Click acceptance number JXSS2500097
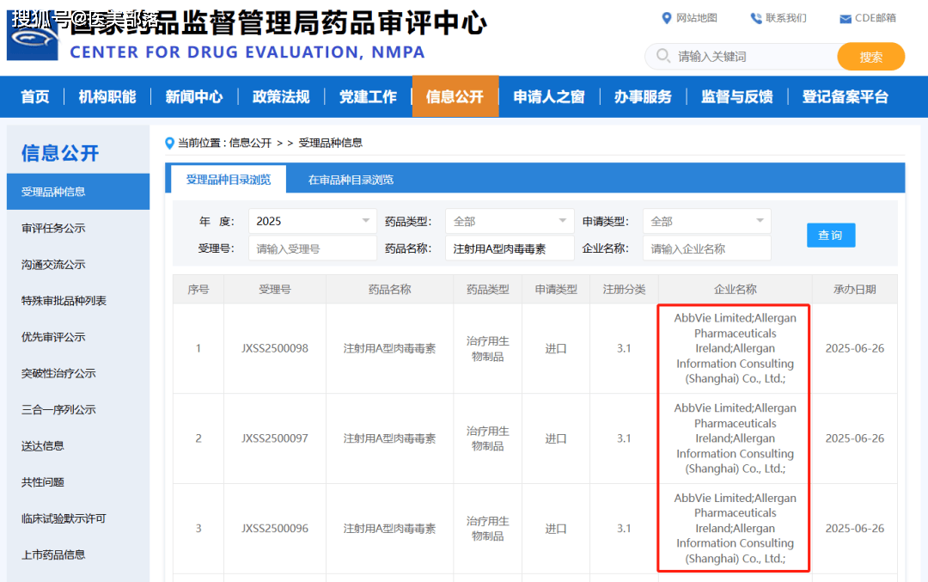The width and height of the screenshot is (928, 582). click(275, 438)
